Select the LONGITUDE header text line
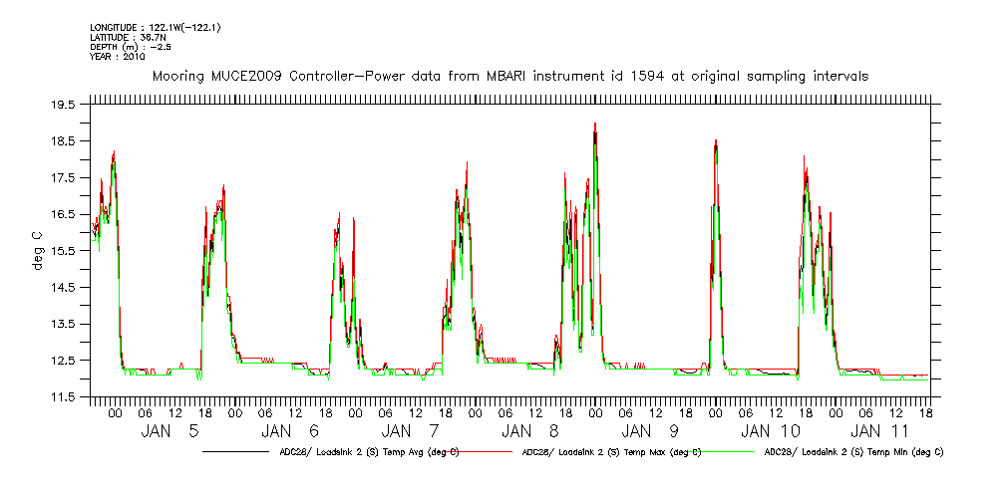This screenshot has height=502, width=1006. (155, 27)
